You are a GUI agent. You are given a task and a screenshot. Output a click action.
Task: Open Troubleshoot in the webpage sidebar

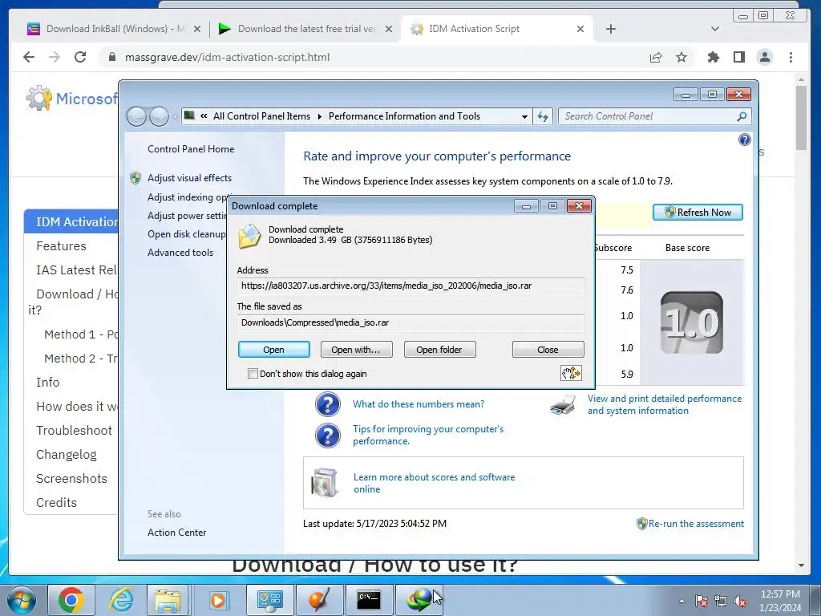click(x=74, y=431)
